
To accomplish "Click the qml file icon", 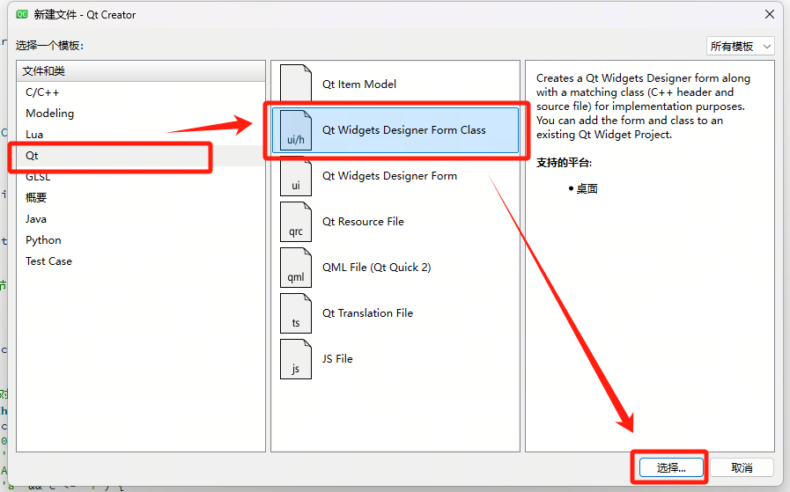I will tap(296, 268).
